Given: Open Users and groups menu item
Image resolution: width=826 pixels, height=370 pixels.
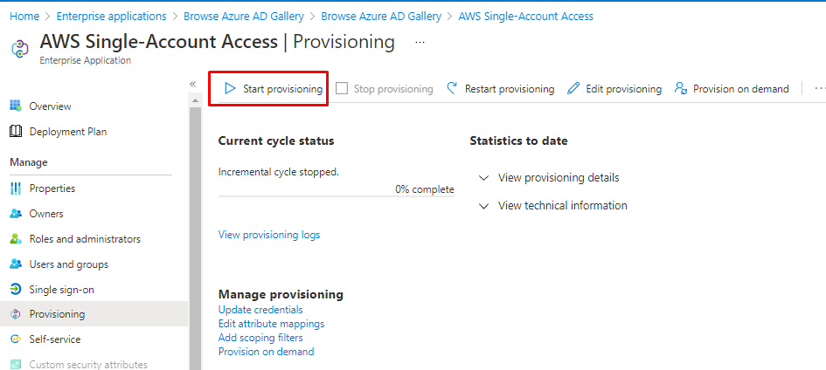Looking at the screenshot, I should (68, 264).
